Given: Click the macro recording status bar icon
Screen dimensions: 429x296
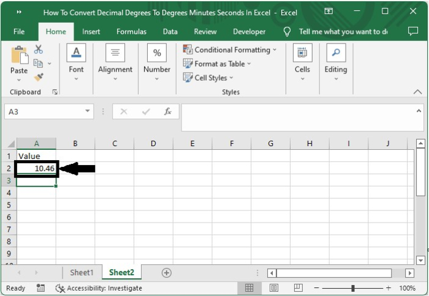Looking at the screenshot, I should tap(40, 288).
